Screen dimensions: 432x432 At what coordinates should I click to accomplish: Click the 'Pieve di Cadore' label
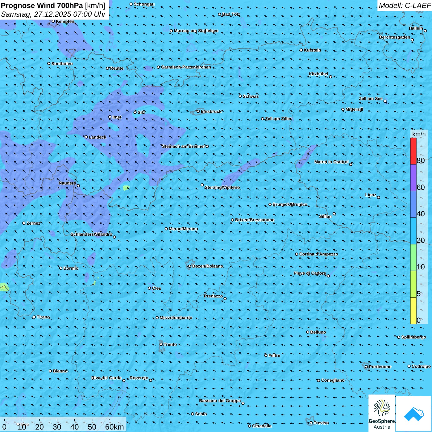[310, 273]
